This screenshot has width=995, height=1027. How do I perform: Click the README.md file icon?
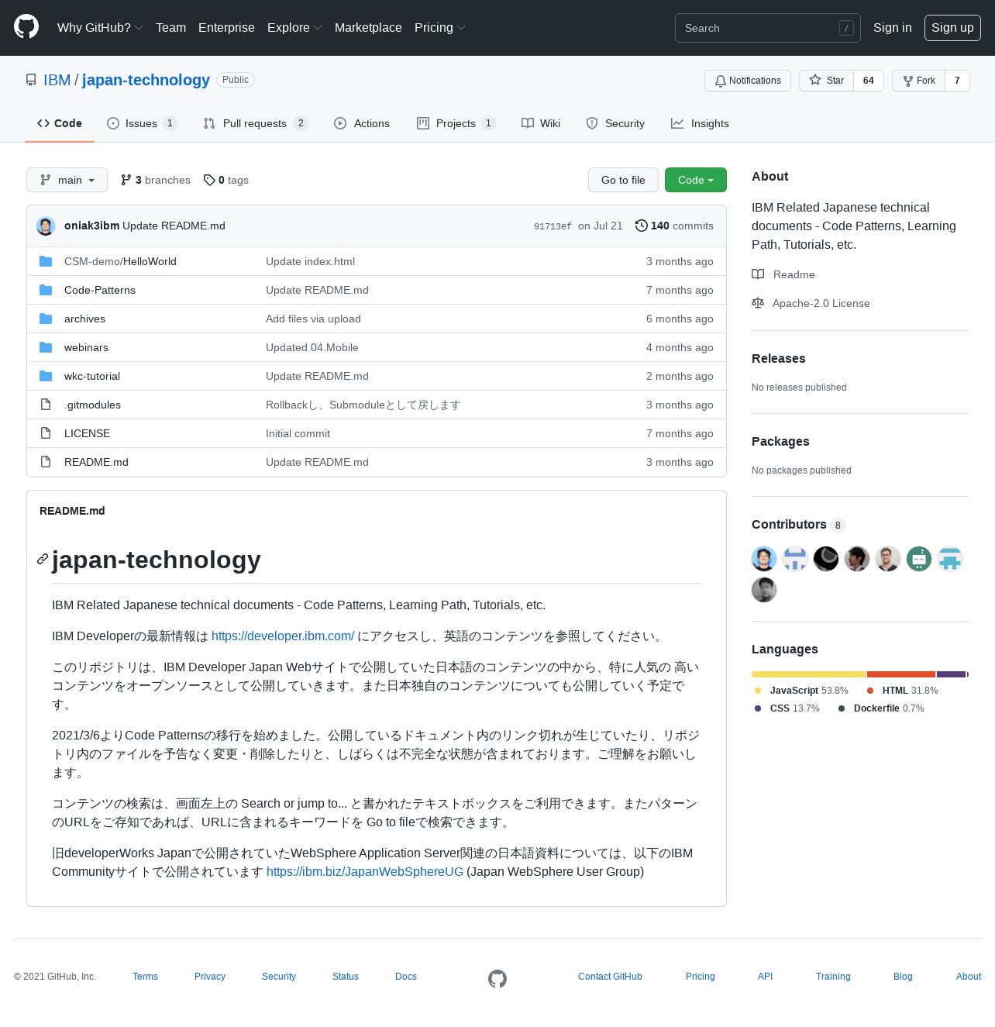[x=46, y=462]
